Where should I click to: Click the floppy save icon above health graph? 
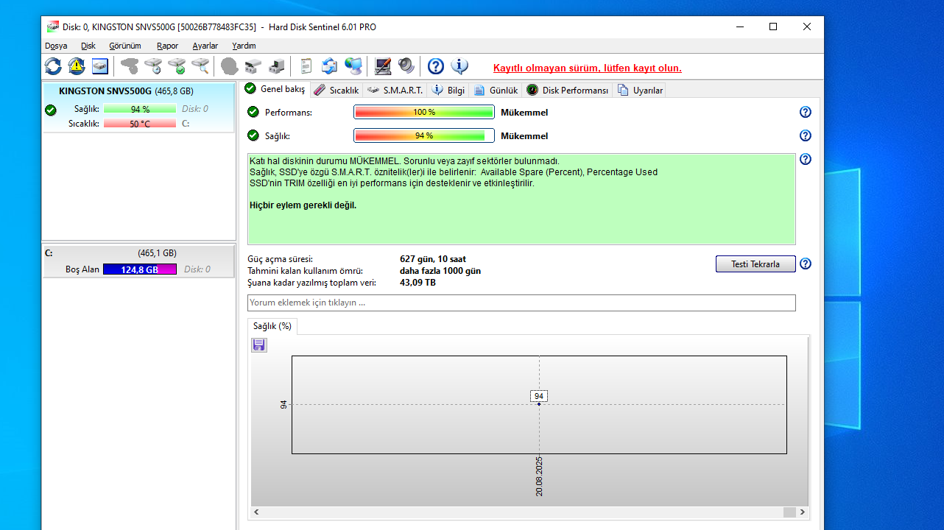tap(259, 345)
